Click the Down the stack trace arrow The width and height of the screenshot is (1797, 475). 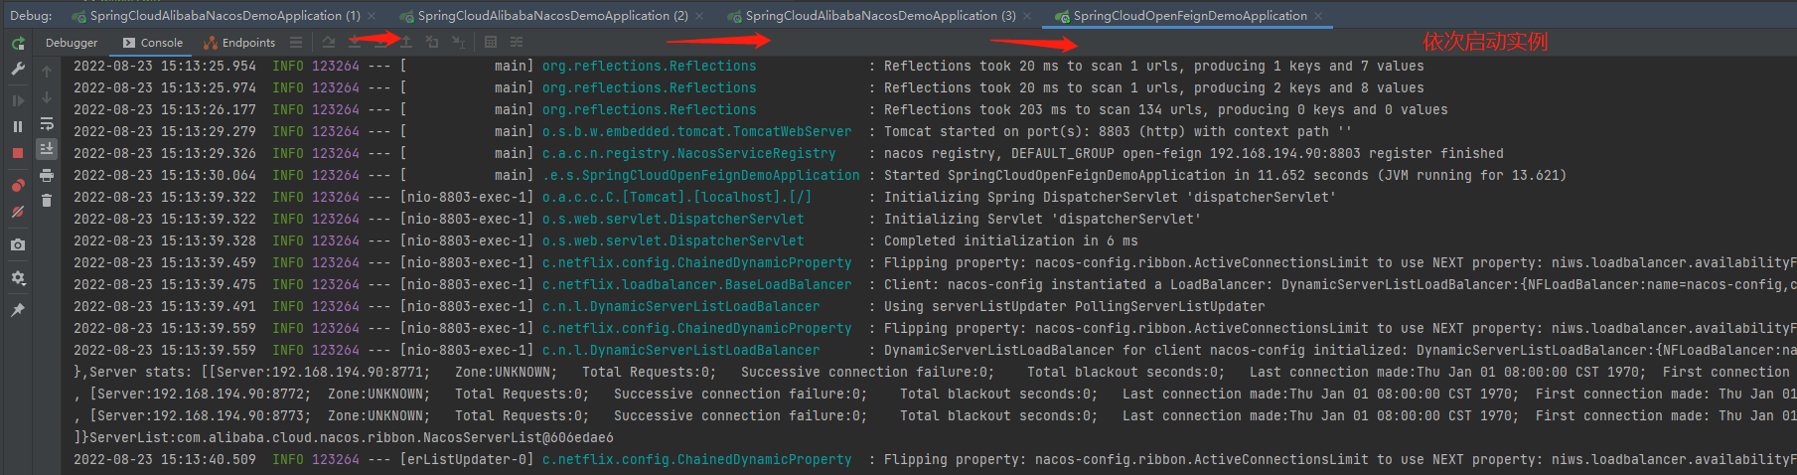[47, 97]
